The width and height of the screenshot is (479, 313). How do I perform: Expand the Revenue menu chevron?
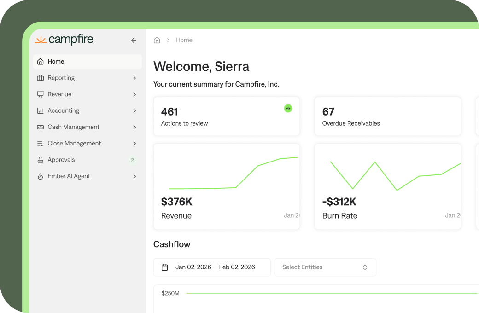pos(134,94)
